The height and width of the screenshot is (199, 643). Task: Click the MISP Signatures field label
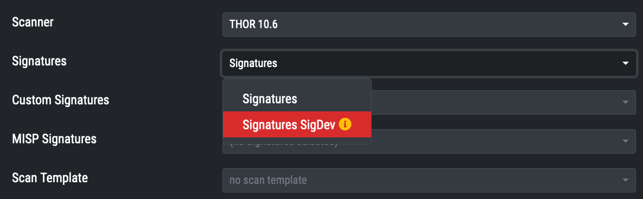coord(54,139)
